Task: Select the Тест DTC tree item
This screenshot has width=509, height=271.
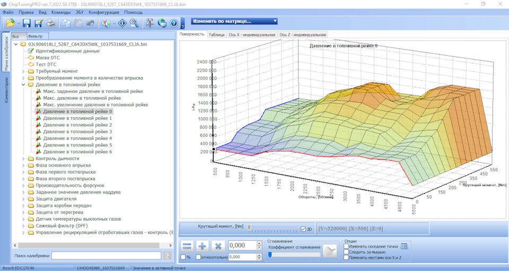Action: pos(46,64)
